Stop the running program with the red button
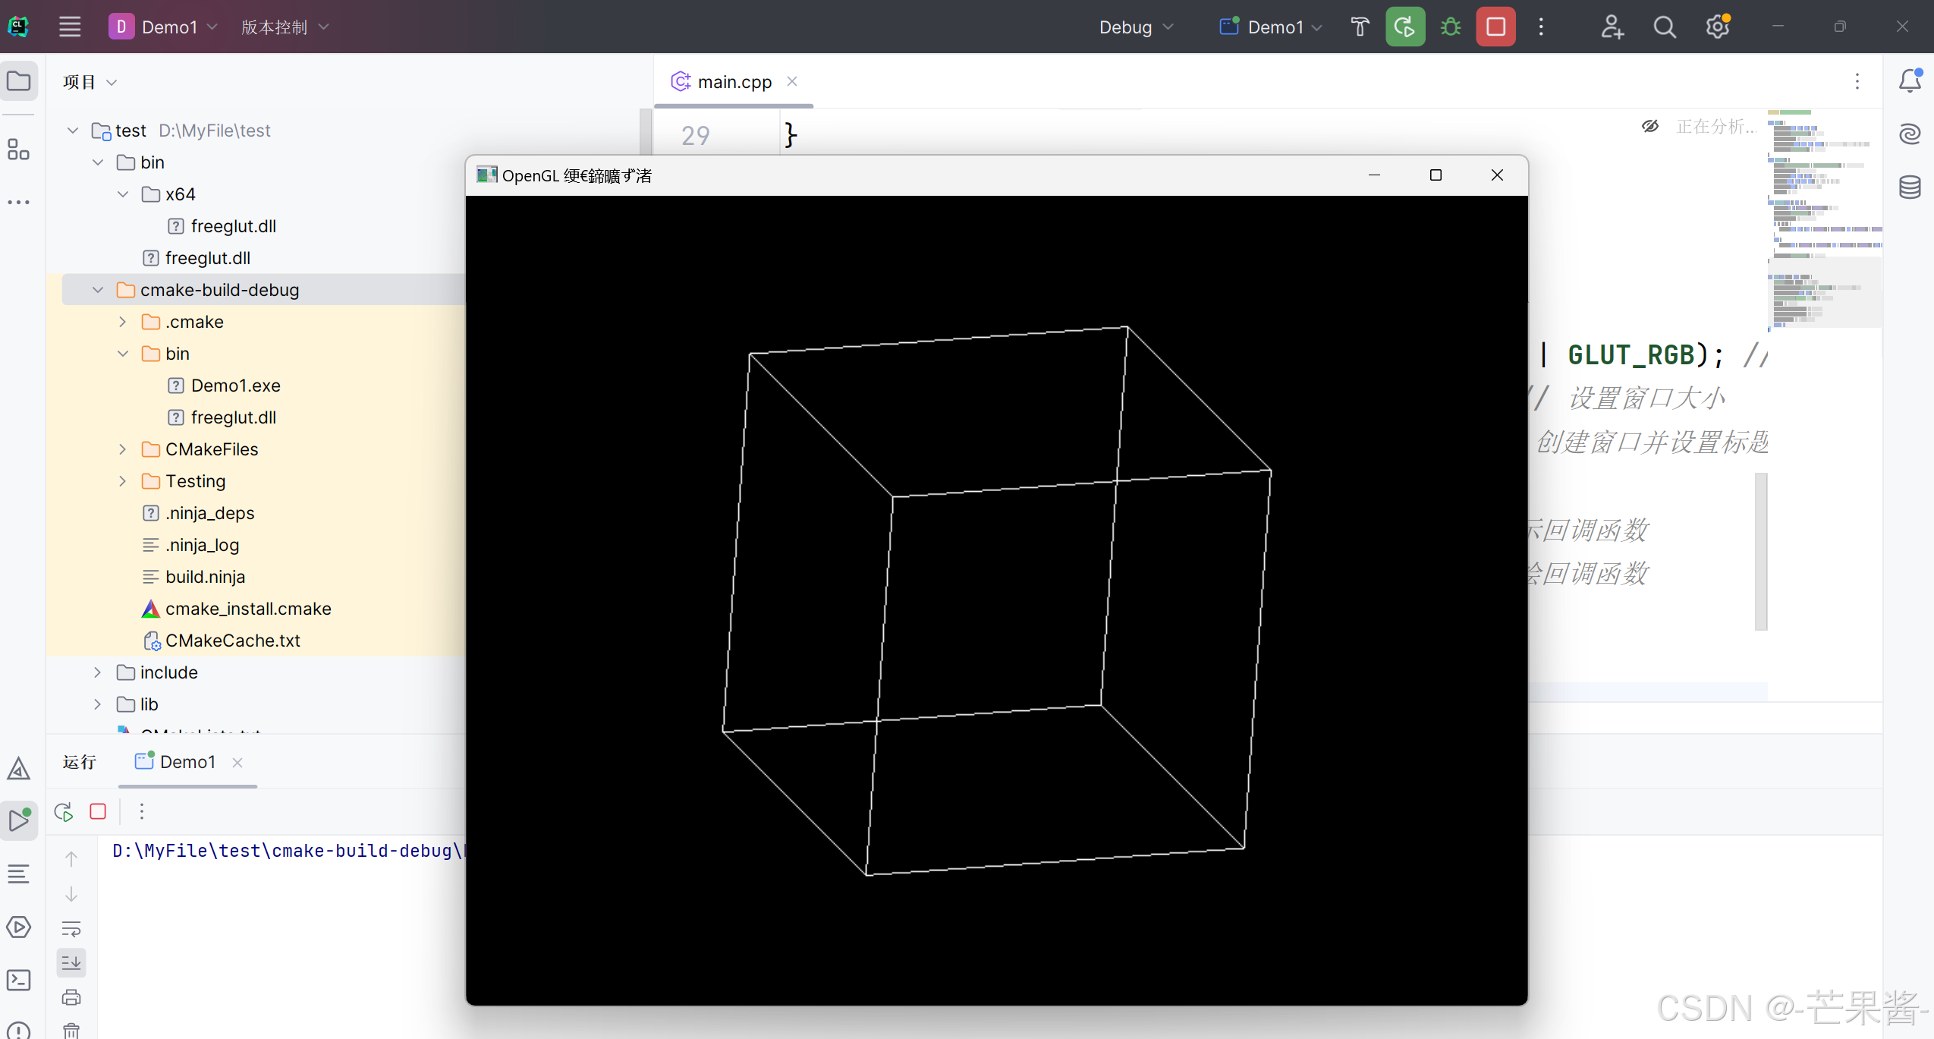The image size is (1934, 1039). point(1495,27)
